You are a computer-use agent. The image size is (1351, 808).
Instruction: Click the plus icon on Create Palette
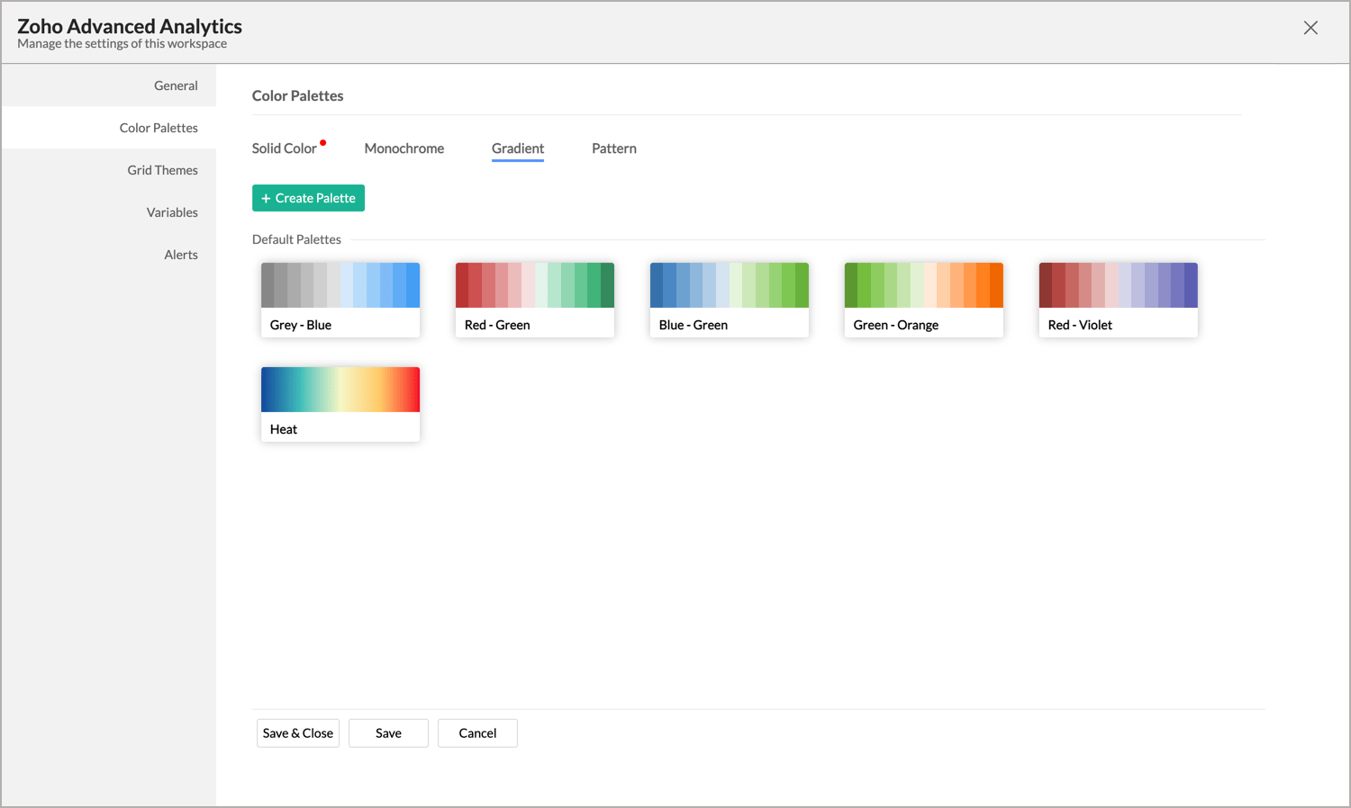[x=265, y=198]
